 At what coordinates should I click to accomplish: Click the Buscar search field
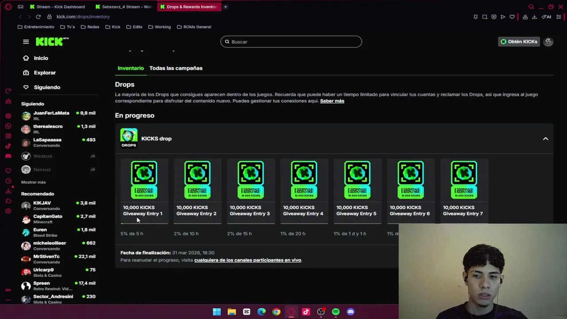click(x=291, y=42)
